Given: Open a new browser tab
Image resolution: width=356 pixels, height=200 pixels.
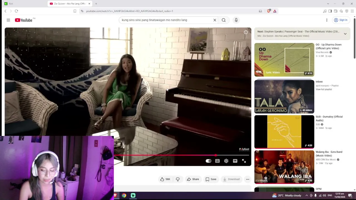Looking at the screenshot, I should (96, 4).
